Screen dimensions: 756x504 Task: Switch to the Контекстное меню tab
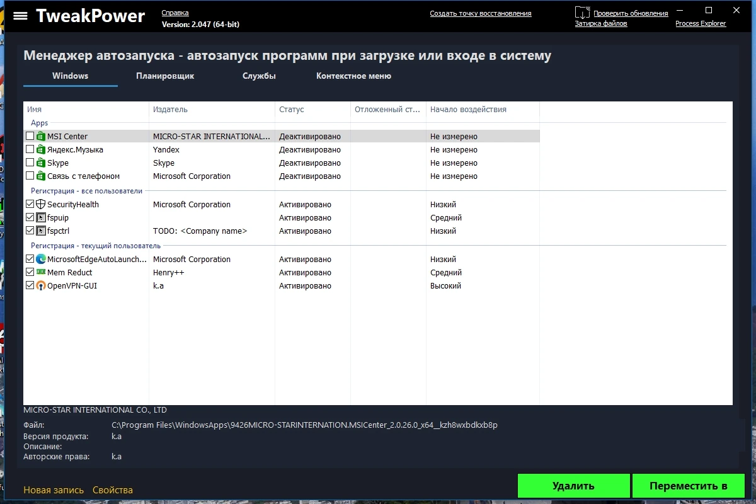coord(353,76)
